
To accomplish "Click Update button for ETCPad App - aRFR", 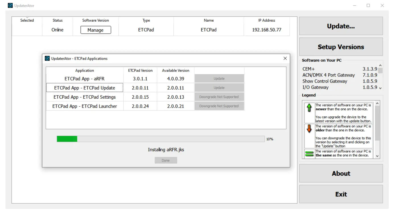I will click(x=219, y=78).
